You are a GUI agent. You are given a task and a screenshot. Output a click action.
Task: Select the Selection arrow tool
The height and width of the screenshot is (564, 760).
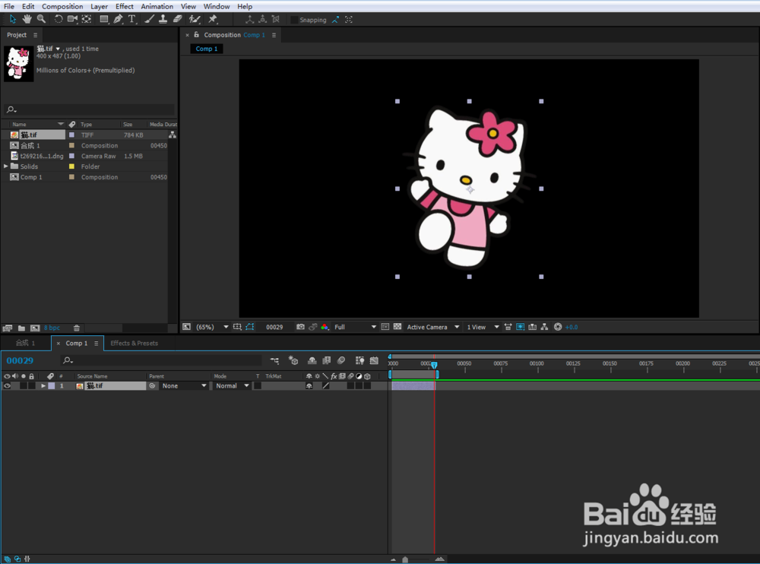(13, 19)
